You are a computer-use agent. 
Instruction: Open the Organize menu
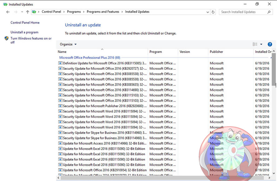(68, 44)
